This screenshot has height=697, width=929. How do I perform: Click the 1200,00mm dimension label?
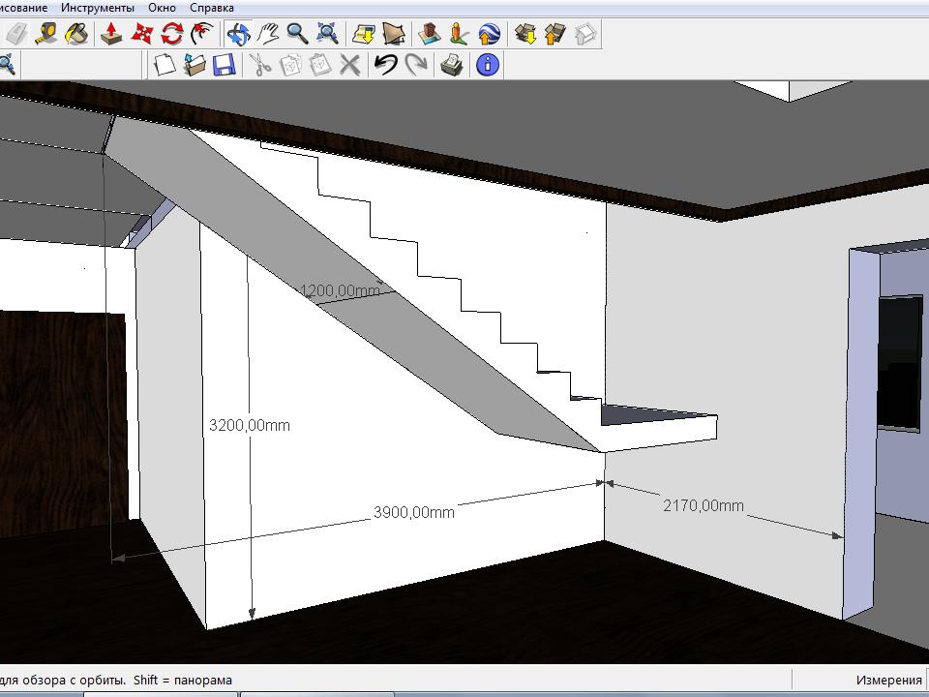tap(340, 290)
